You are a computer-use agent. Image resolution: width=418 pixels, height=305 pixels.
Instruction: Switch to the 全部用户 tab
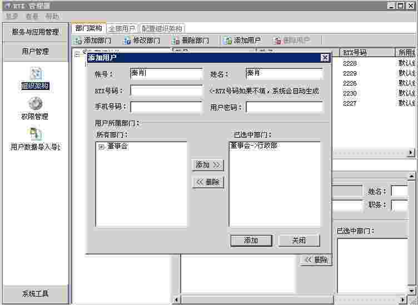coord(122,28)
